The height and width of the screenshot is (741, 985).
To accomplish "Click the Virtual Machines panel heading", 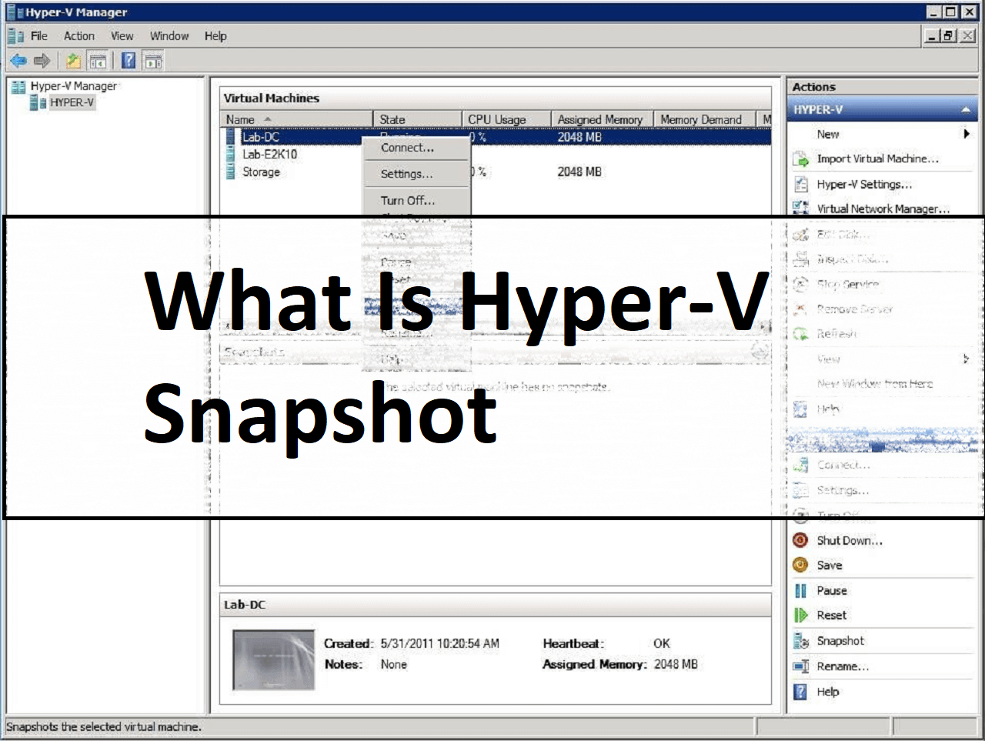I will point(272,98).
